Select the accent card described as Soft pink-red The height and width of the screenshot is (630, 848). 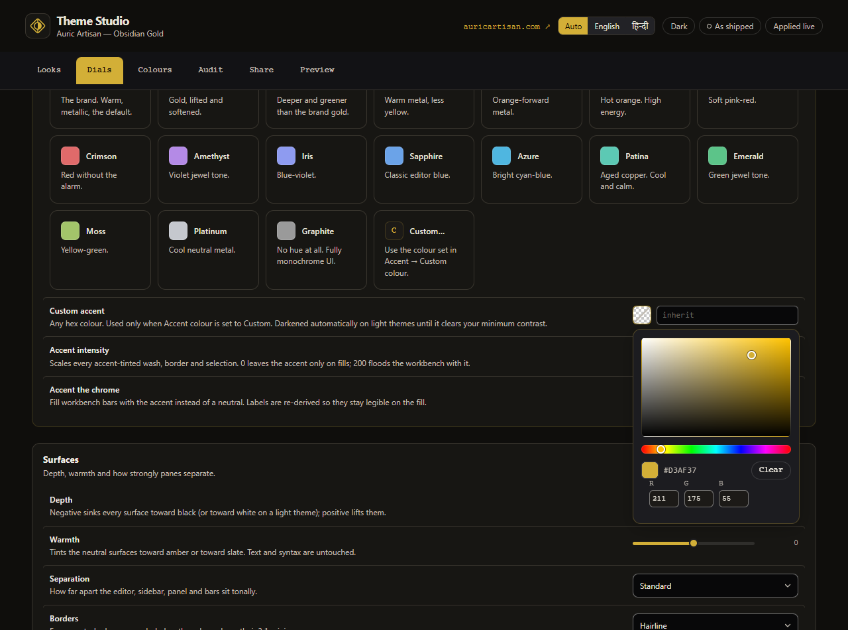click(x=747, y=109)
